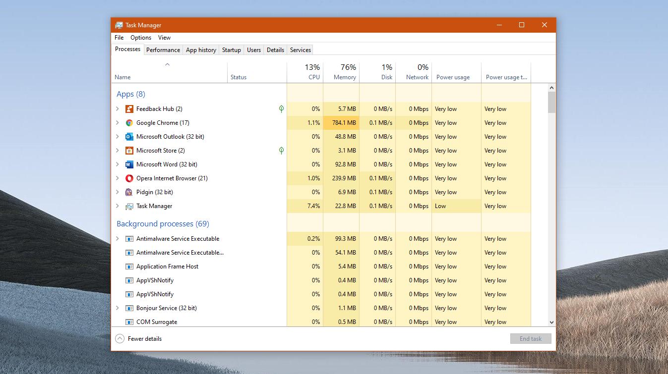The width and height of the screenshot is (668, 374).
Task: Click the Task Manager Low power usage cell
Action: click(456, 206)
